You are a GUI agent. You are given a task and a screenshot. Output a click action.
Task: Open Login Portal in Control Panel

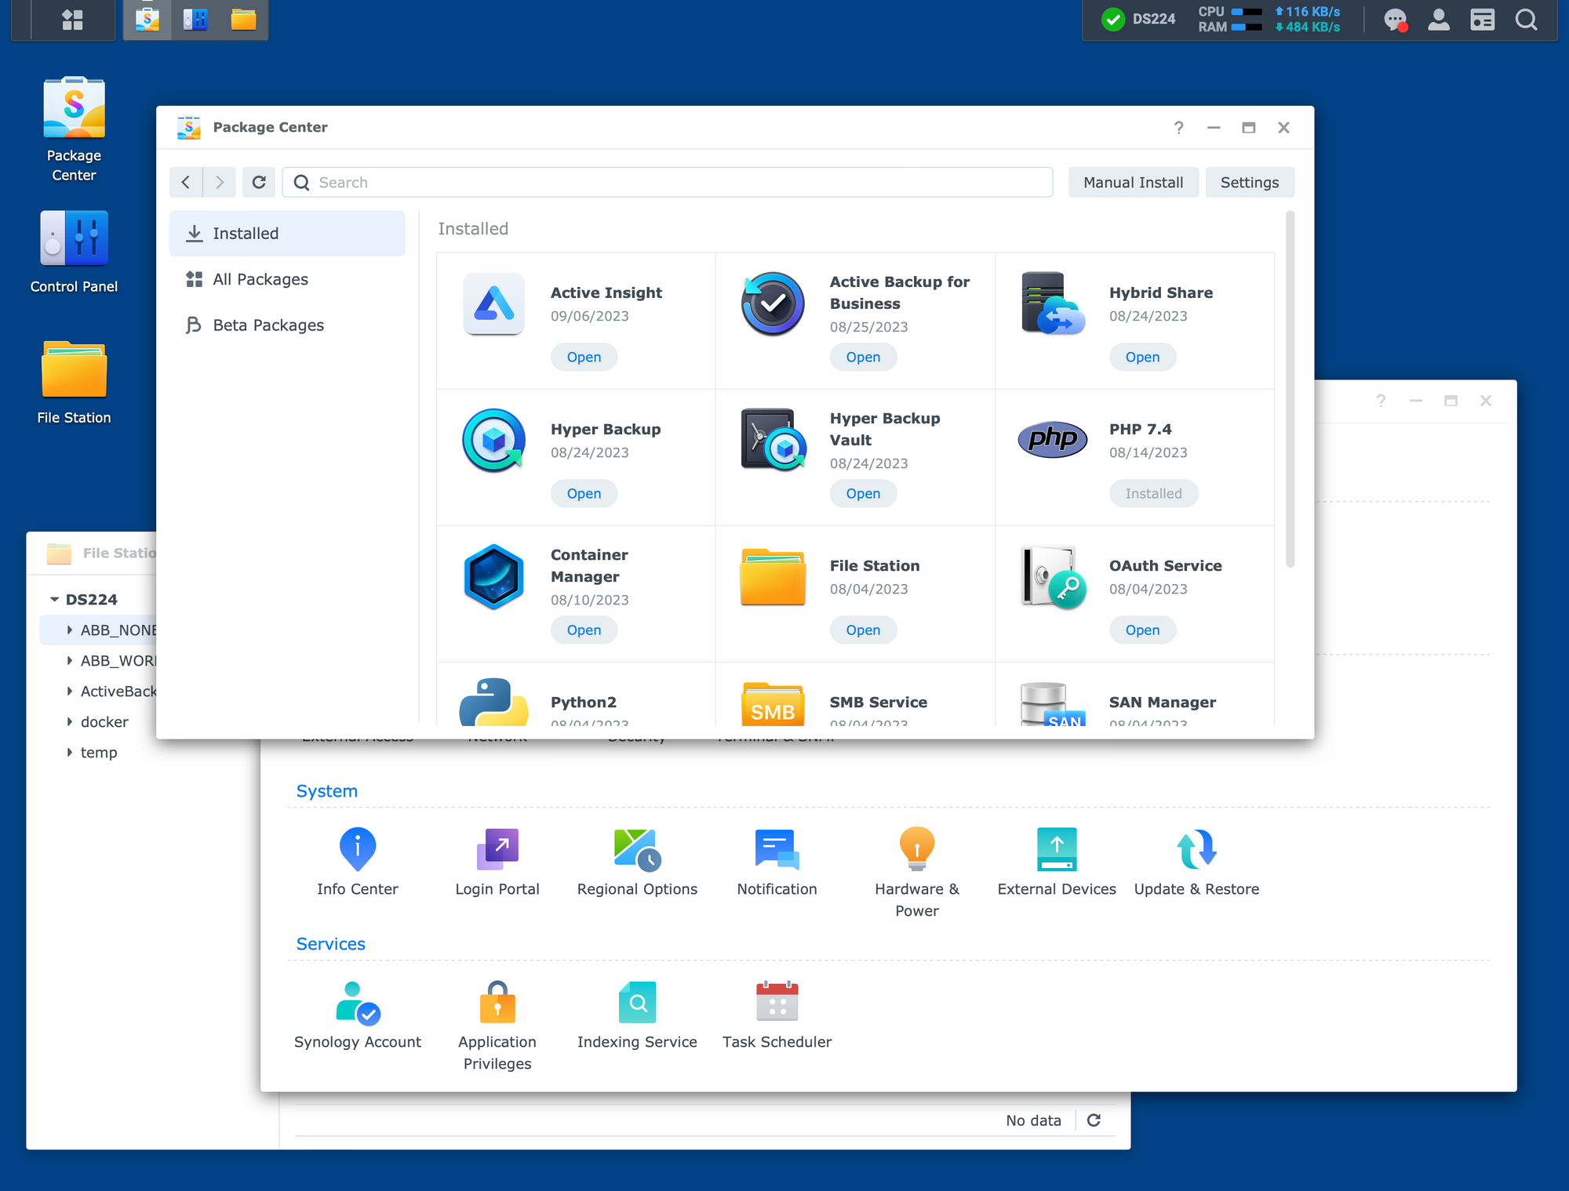click(497, 862)
